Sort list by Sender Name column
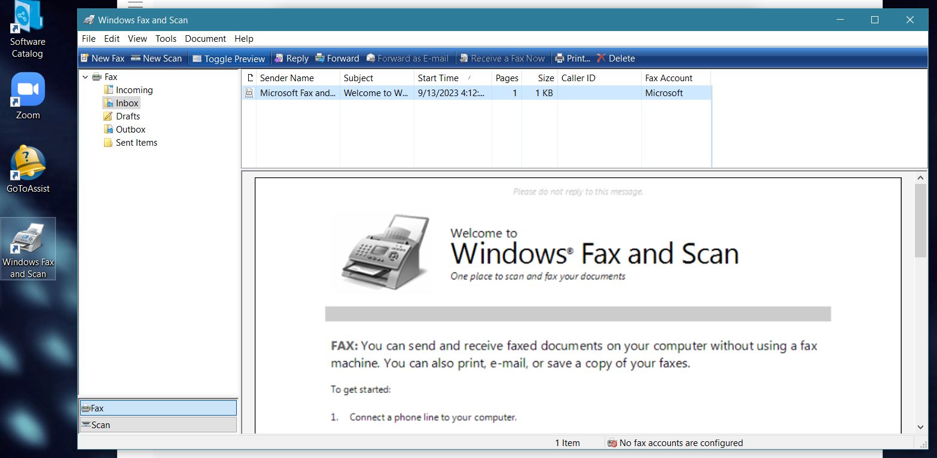This screenshot has width=937, height=458. pos(298,78)
